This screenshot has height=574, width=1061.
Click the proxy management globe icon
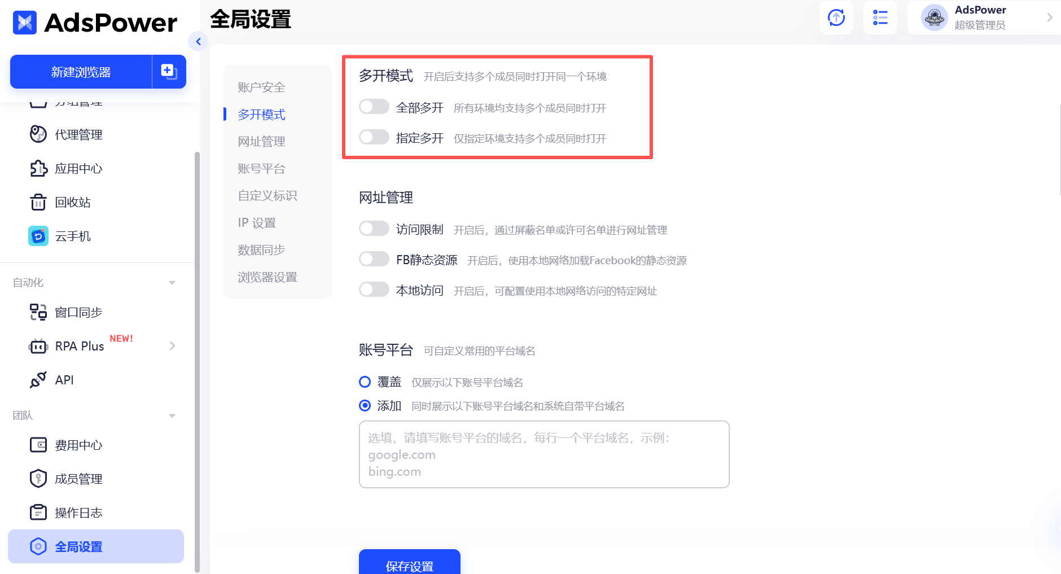pyautogui.click(x=38, y=134)
